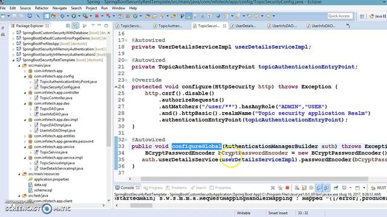Click Pin Console icon
This screenshot has width=387, height=217.
point(336,187)
